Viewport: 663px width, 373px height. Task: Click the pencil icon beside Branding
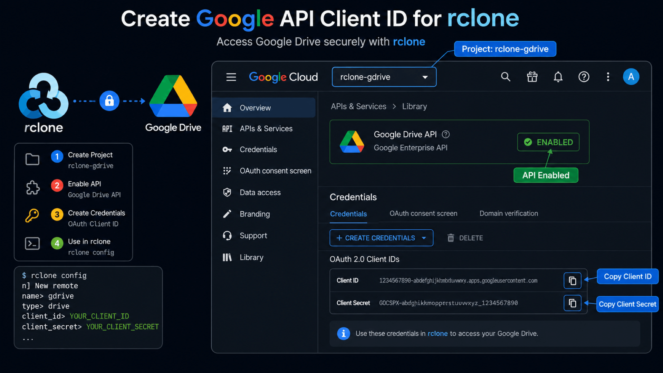tap(227, 214)
